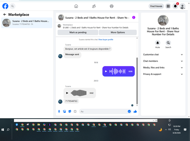Screen dimensions: 190x141
Task: Click the chat message list scrollbar
Action: coord(137,81)
